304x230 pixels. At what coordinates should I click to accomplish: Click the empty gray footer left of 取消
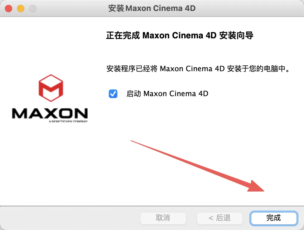pos(70,218)
